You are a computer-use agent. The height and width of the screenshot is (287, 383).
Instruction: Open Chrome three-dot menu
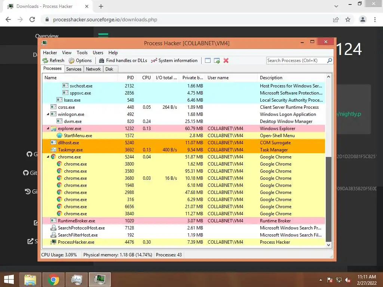click(x=375, y=19)
